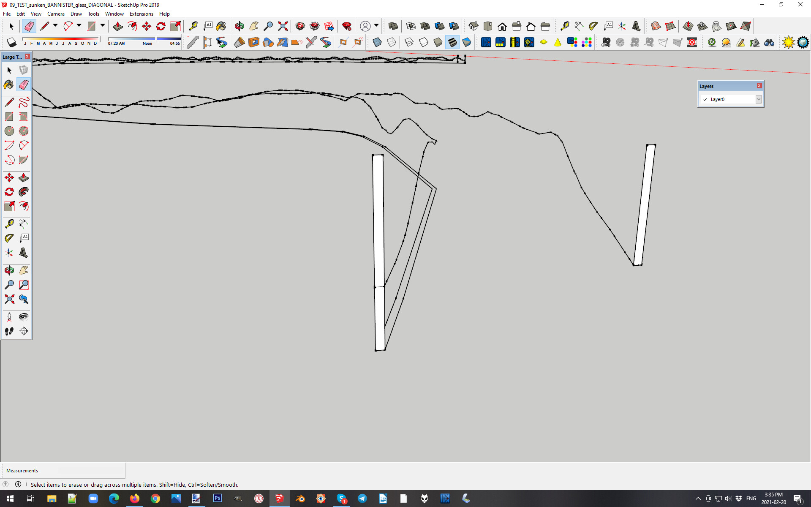This screenshot has width=811, height=507.
Task: Select the Push/Pull tool in top toolbar
Action: click(118, 27)
